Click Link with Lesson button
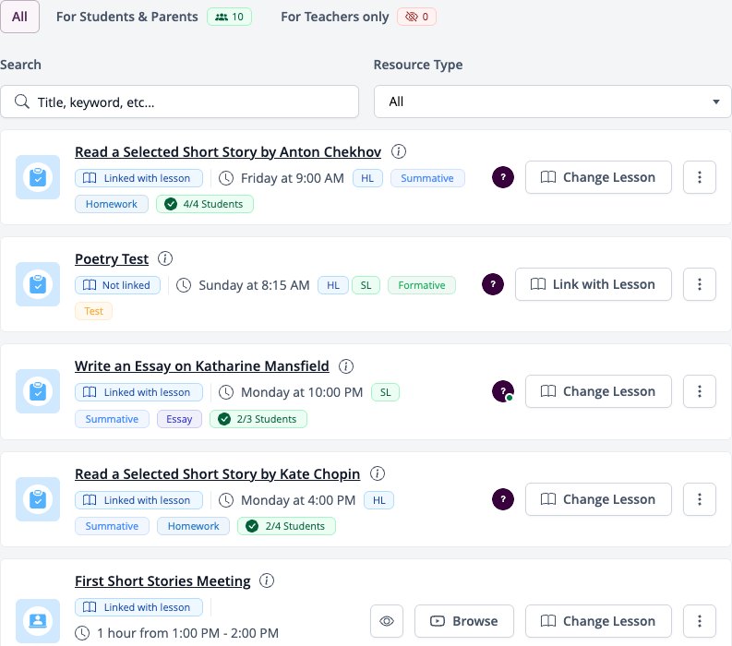This screenshot has width=732, height=646. tap(594, 284)
